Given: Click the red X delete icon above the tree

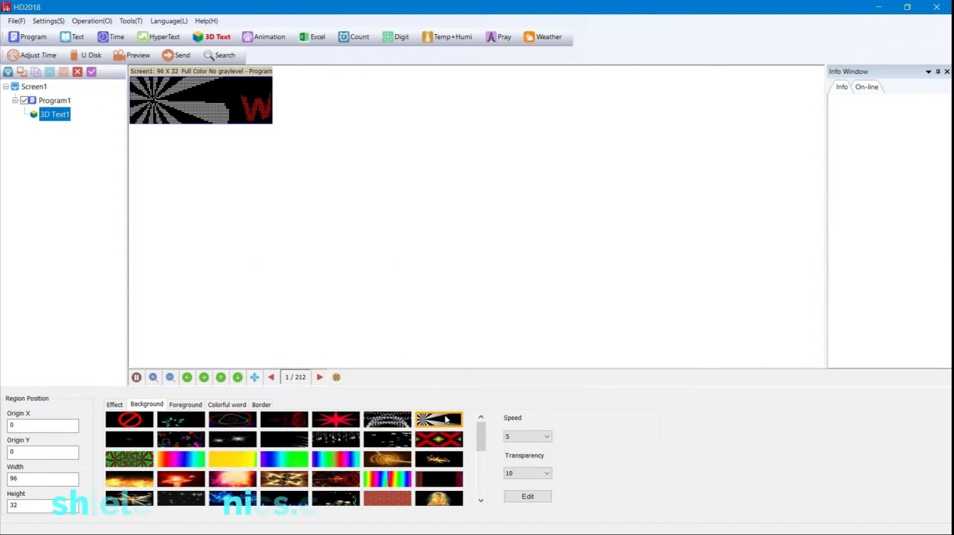Looking at the screenshot, I should (77, 71).
